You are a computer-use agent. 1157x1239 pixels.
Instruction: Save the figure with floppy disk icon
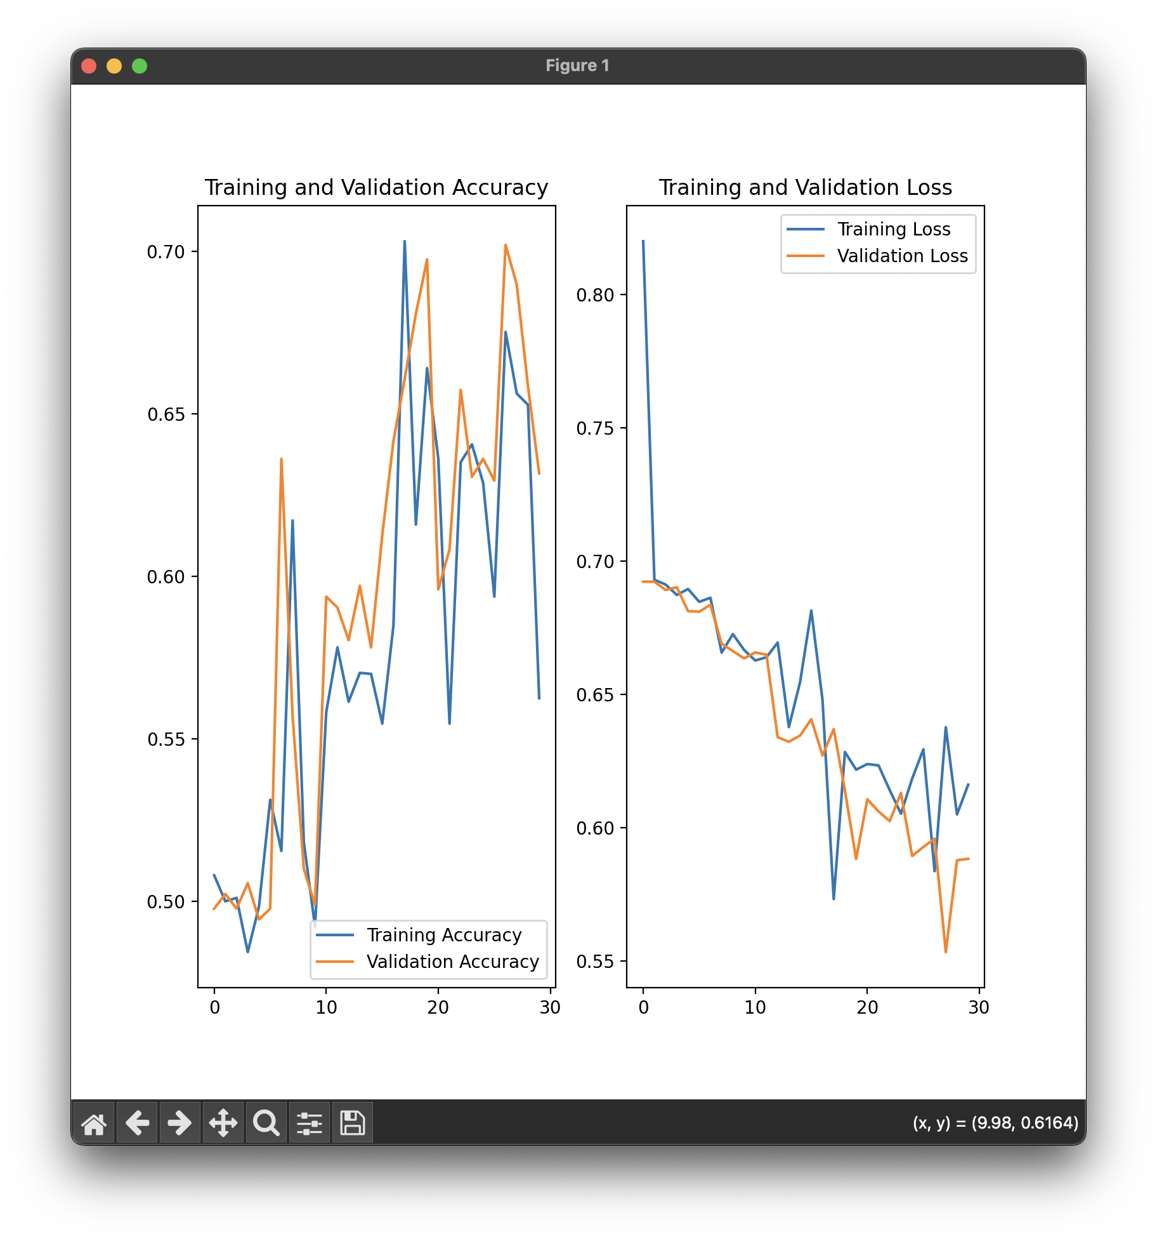(353, 1123)
